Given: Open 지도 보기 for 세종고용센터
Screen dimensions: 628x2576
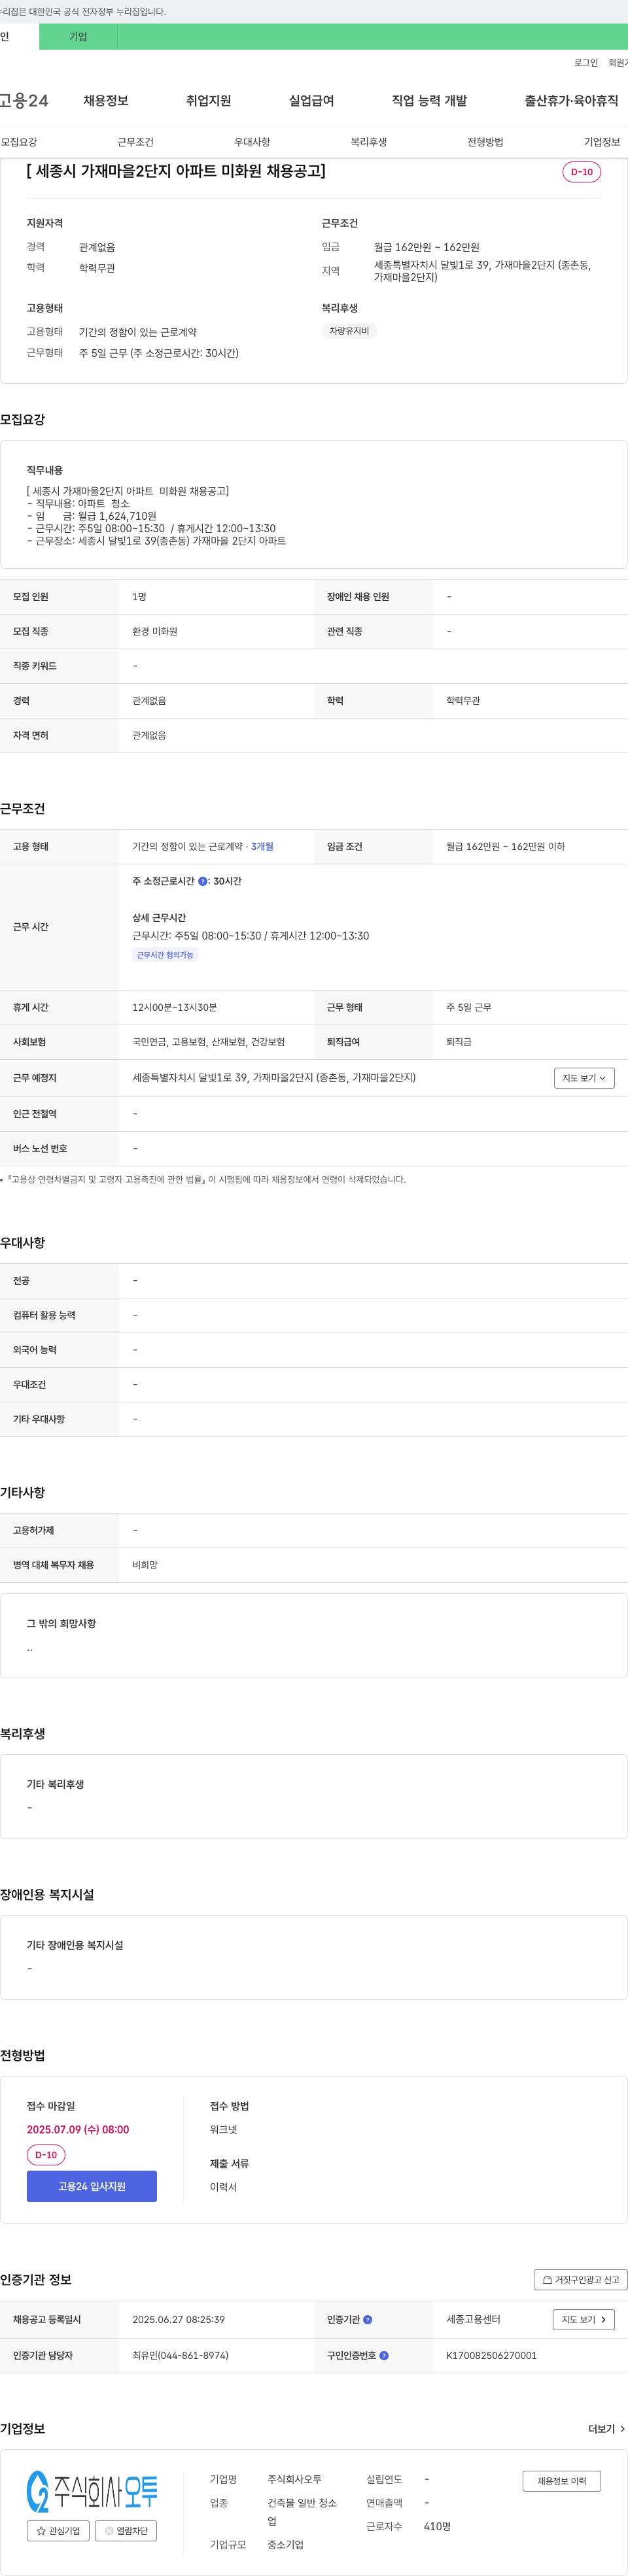Looking at the screenshot, I should coord(584,2320).
